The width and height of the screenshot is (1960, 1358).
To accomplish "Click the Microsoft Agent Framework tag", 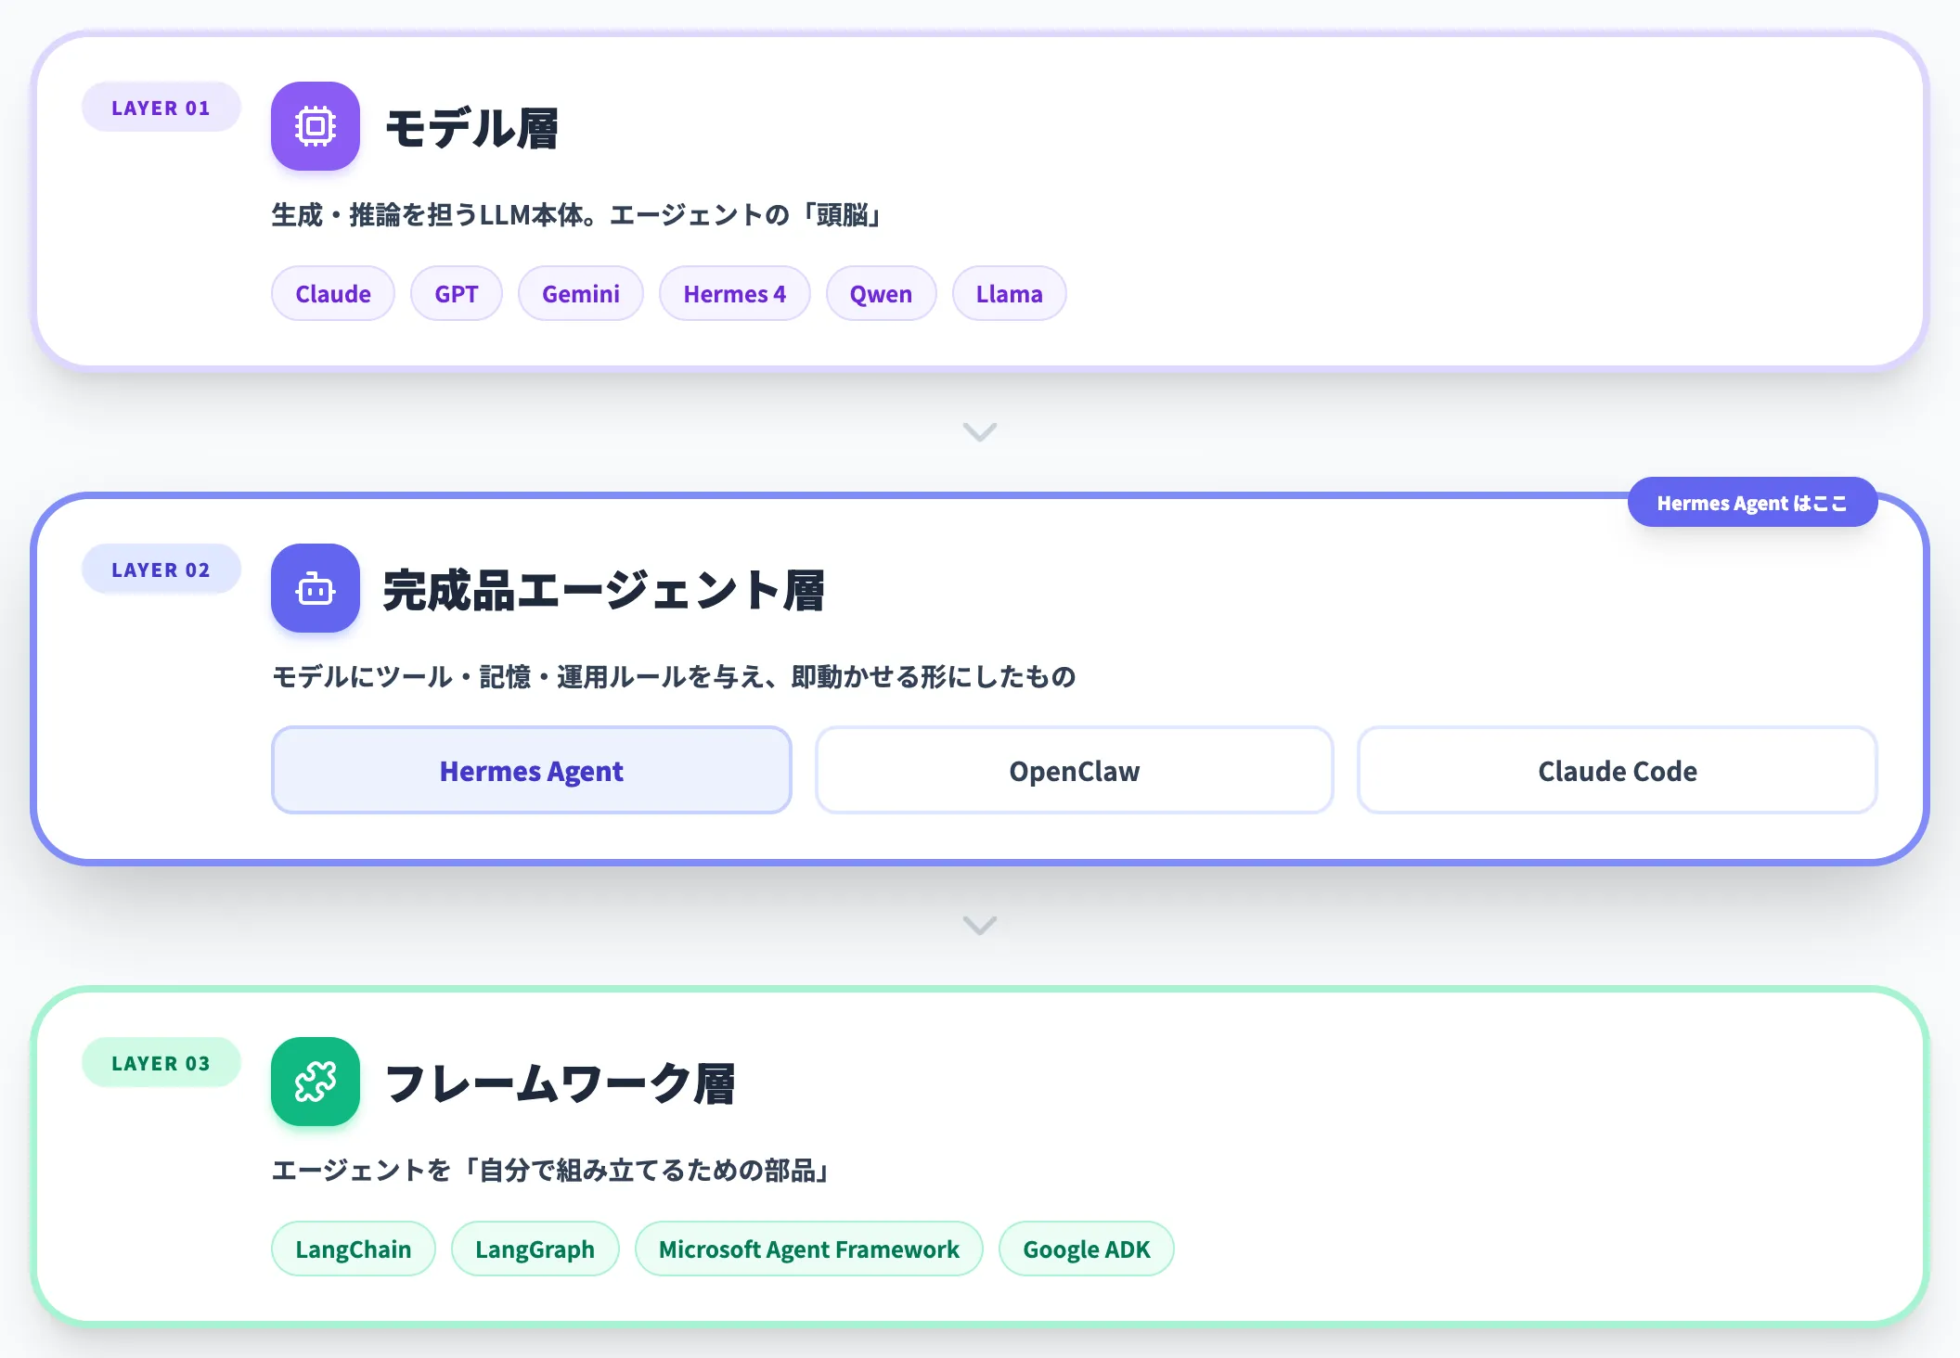I will tap(809, 1249).
